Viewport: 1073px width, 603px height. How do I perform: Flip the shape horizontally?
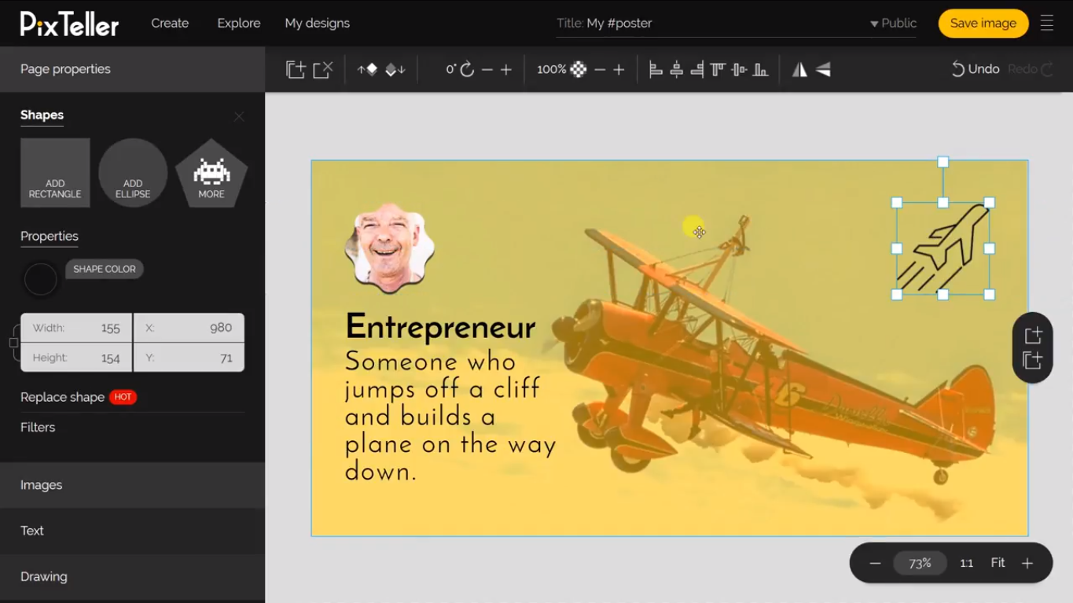click(799, 69)
